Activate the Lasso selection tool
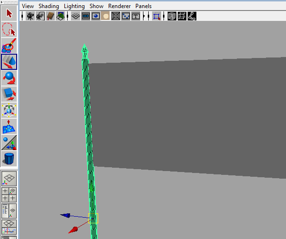Screen dimensions: 286x239 click(x=9, y=29)
